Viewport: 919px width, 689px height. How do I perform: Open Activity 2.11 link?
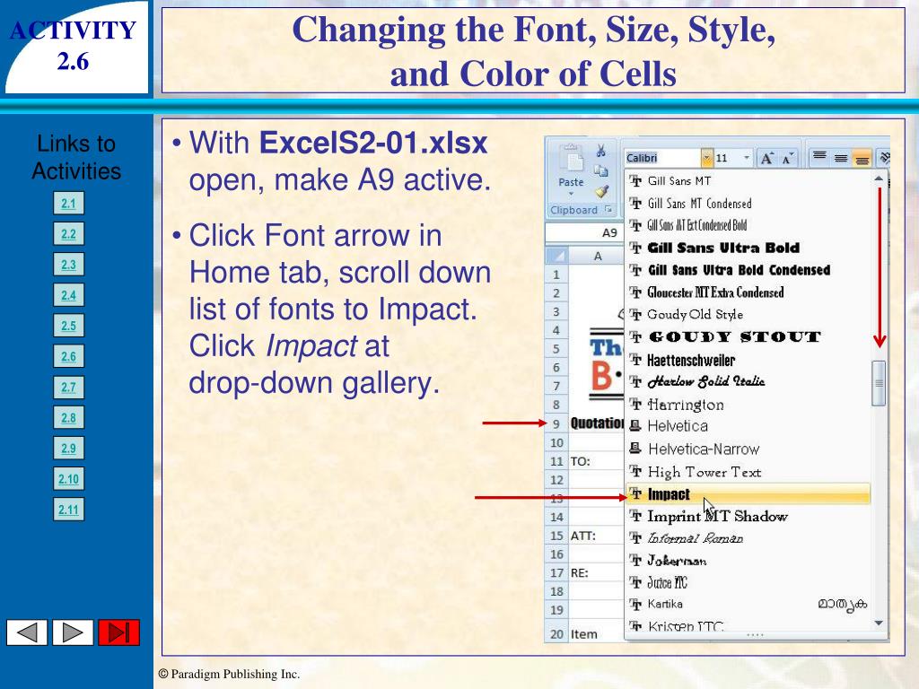(68, 510)
